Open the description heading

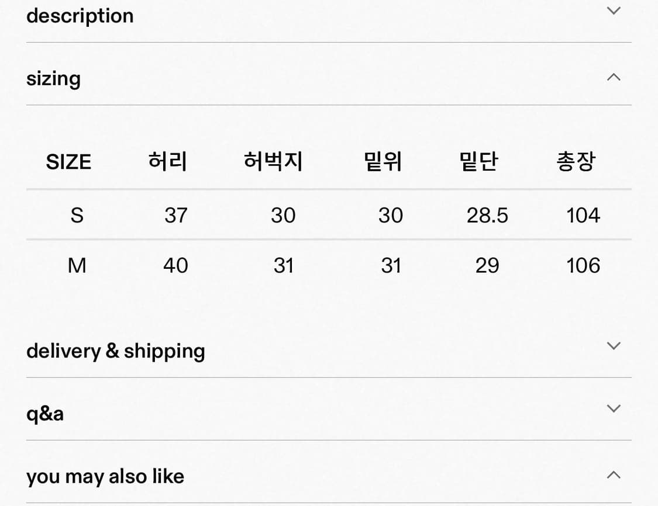[x=80, y=16]
